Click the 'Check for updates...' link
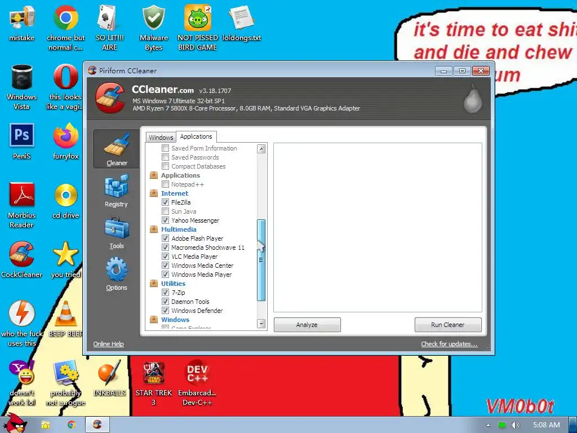 pyautogui.click(x=449, y=344)
